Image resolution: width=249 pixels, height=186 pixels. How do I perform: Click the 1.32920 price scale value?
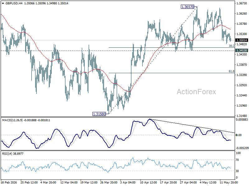click(242, 85)
